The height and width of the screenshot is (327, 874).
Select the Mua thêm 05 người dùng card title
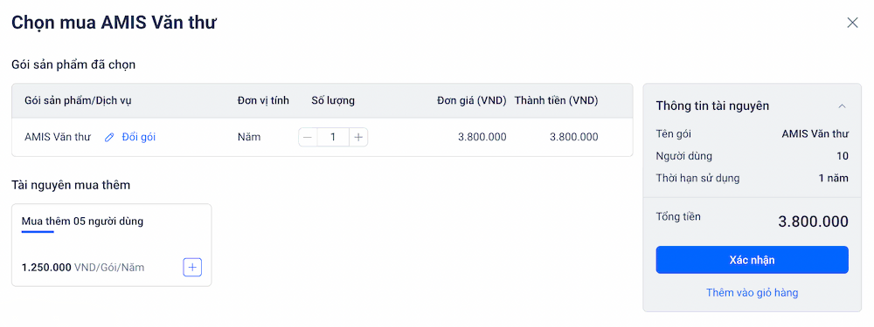(x=82, y=221)
